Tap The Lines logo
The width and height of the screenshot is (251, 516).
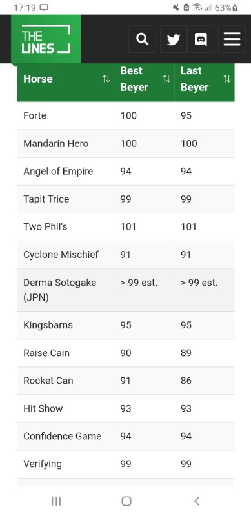point(46,39)
